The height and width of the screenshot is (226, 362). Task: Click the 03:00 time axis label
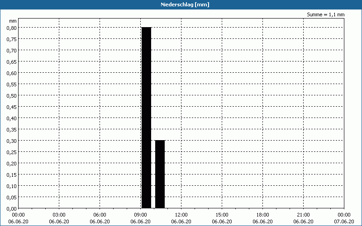pyautogui.click(x=59, y=215)
